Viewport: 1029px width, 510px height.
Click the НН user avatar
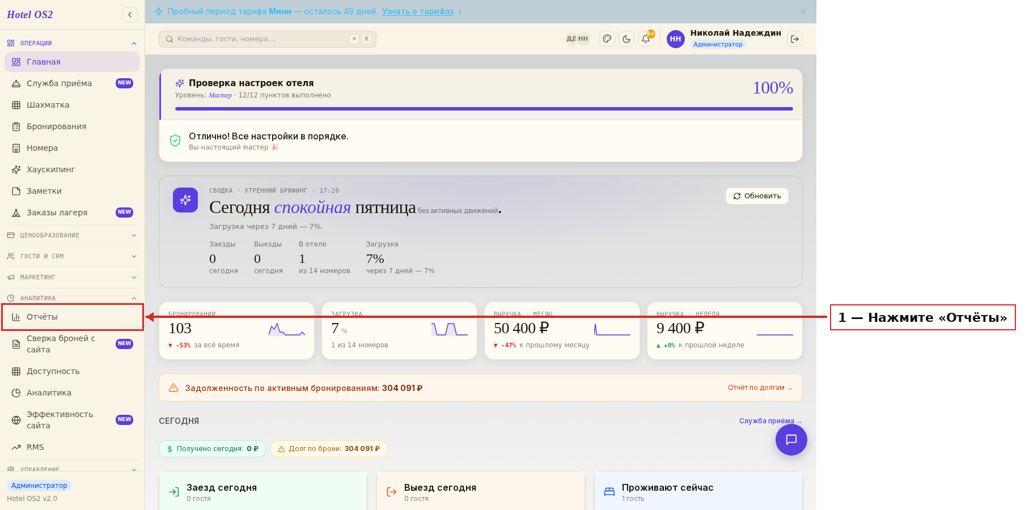[x=675, y=39]
